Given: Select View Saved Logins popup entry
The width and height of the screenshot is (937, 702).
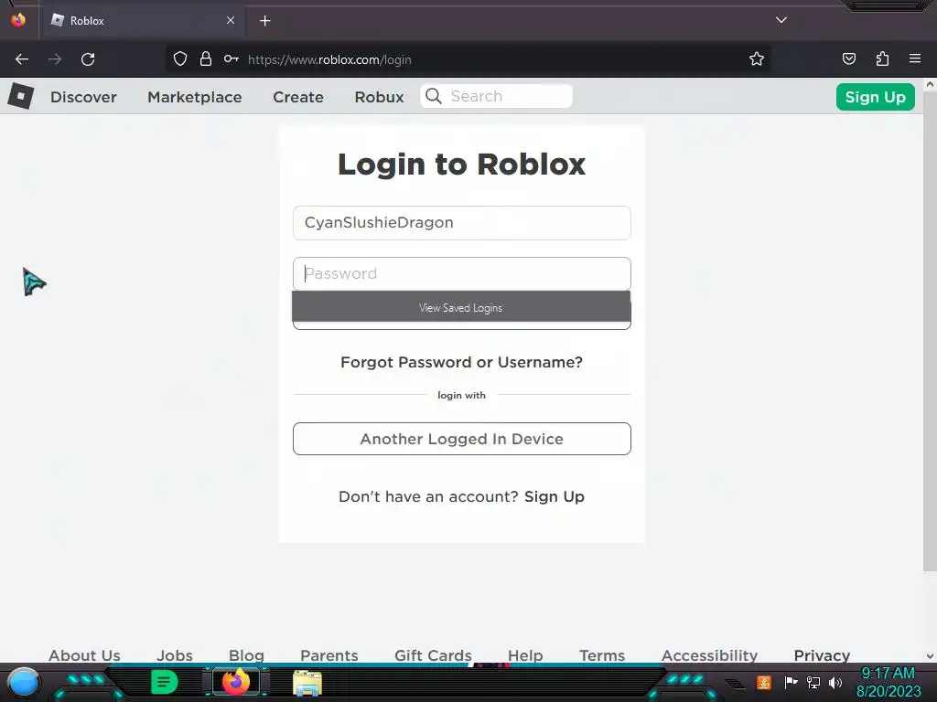Looking at the screenshot, I should [461, 307].
